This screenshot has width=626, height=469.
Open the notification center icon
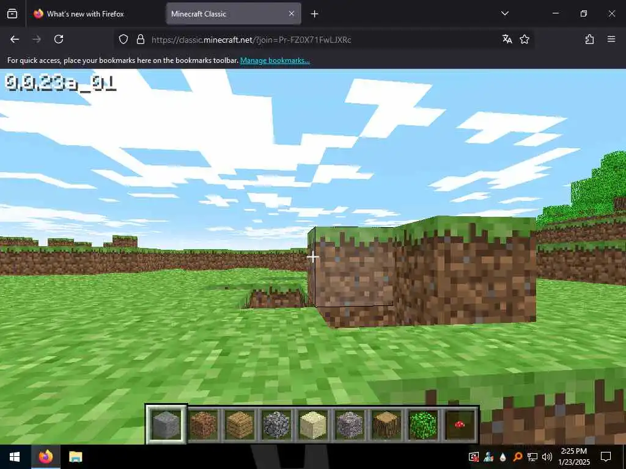[x=606, y=457]
